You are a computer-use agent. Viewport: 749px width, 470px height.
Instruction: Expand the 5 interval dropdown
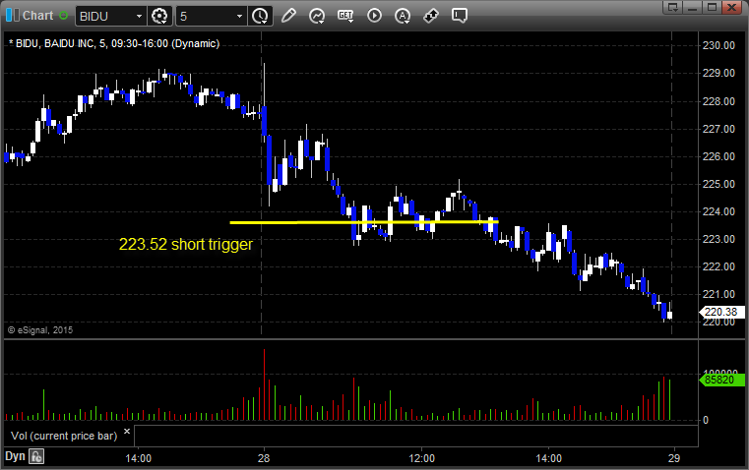(239, 16)
